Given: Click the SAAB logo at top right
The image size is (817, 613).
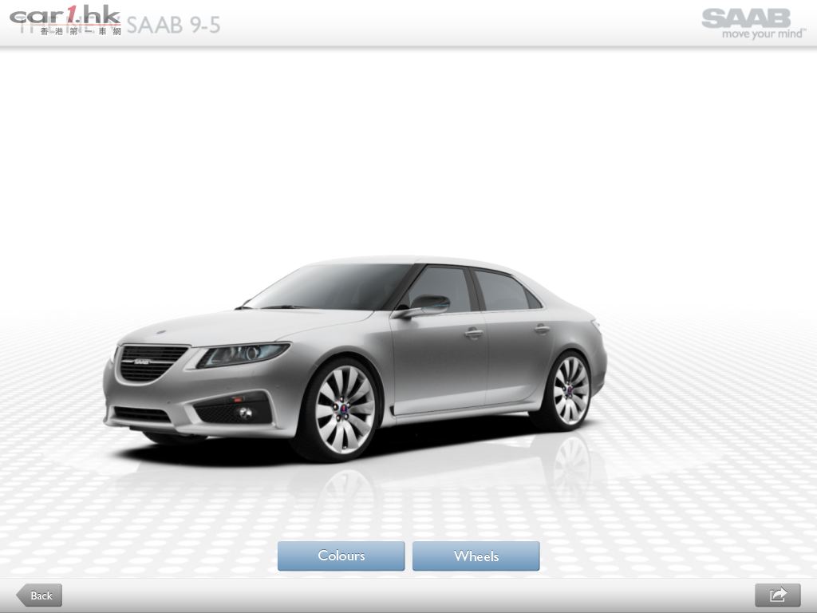Looking at the screenshot, I should [745, 18].
